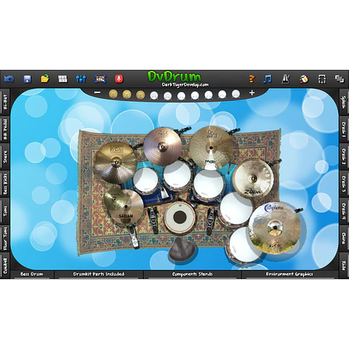Click the dashed-frame screen capture icon
Screen dimensions: 349x349
[322, 79]
